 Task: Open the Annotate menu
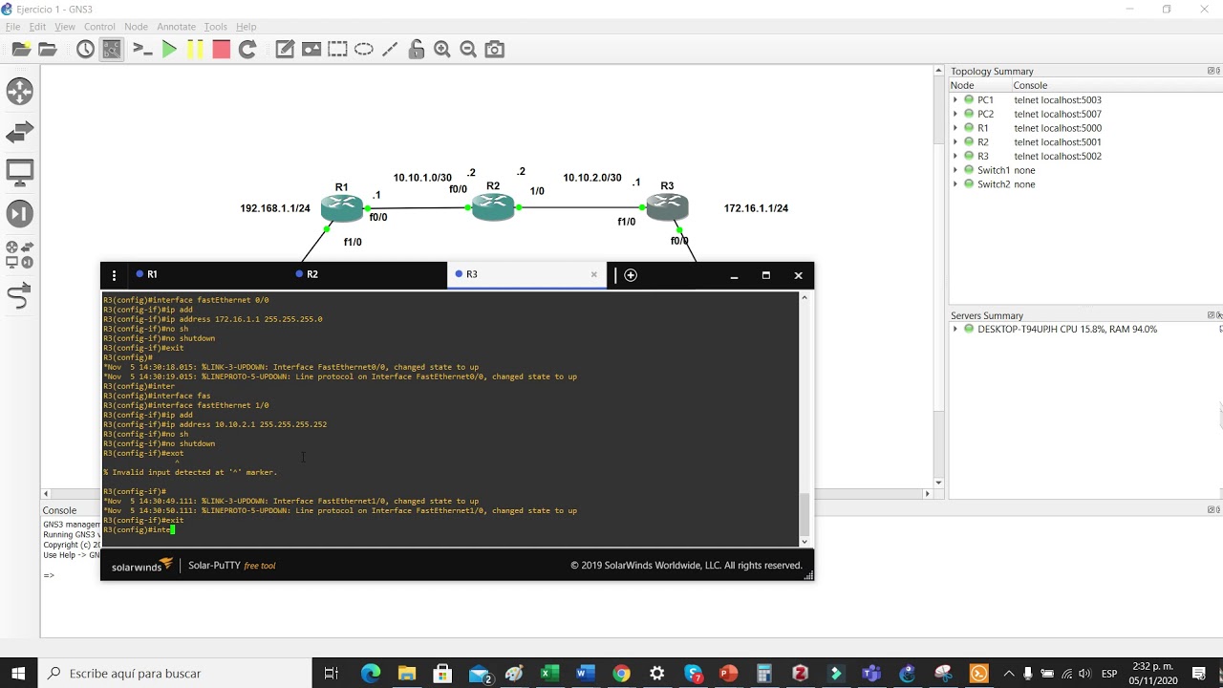coord(176,27)
